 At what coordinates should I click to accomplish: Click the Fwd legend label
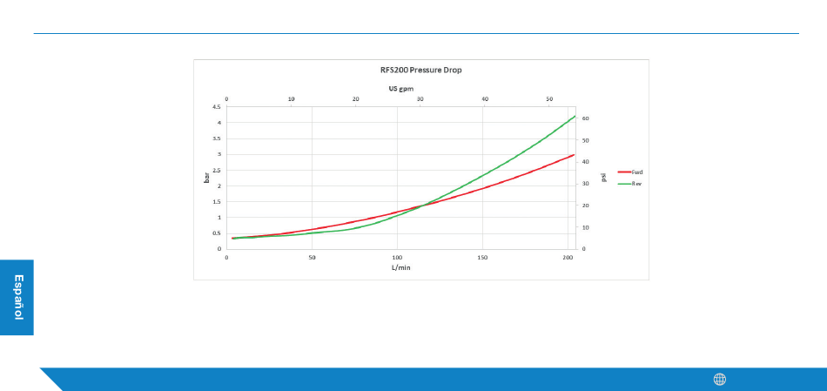point(637,172)
